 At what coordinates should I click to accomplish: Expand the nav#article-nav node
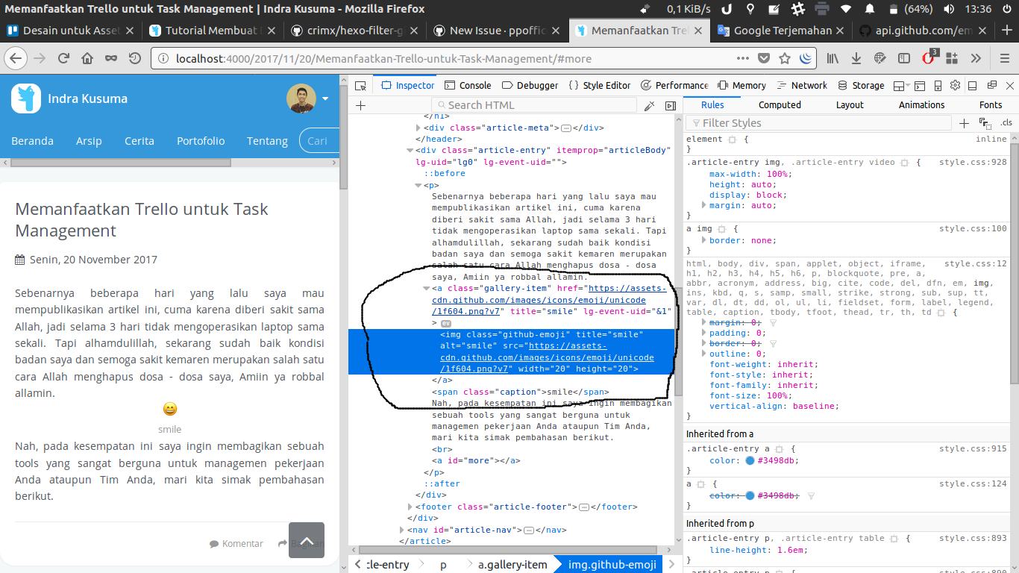coord(403,530)
